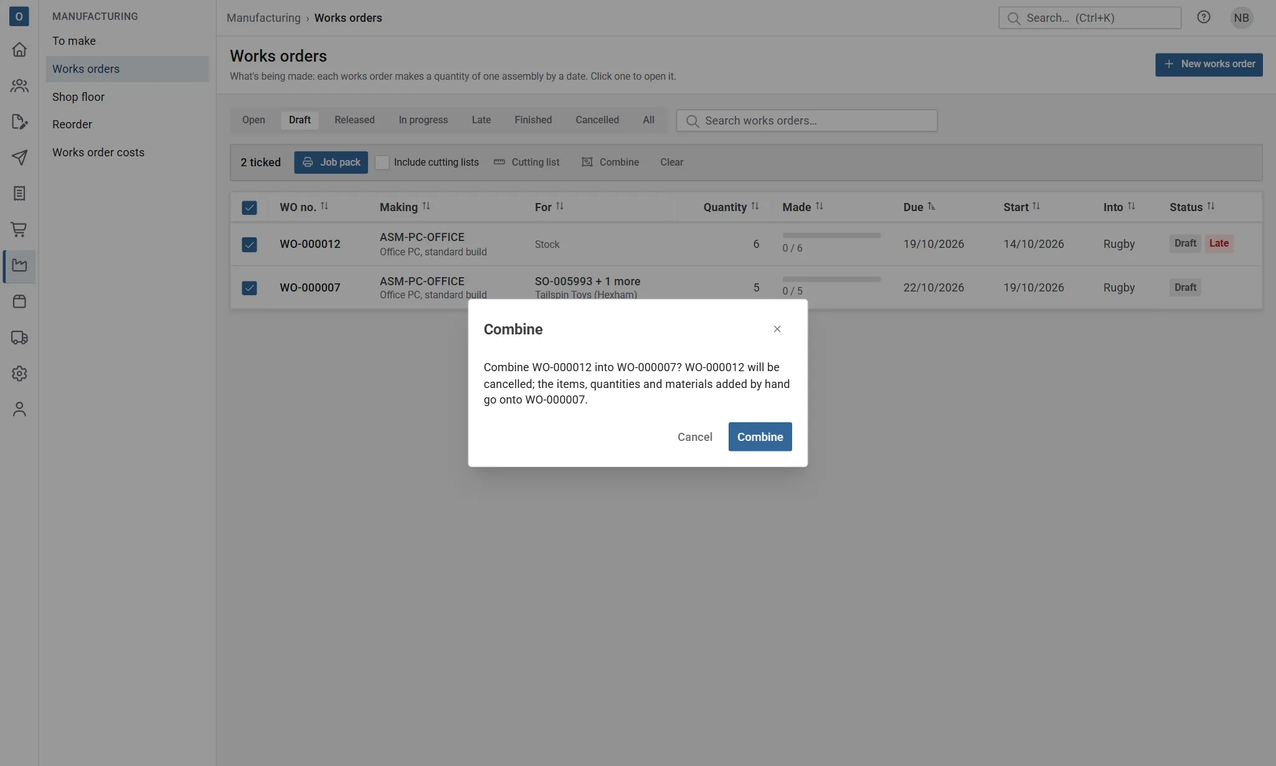The width and height of the screenshot is (1276, 766).
Task: Click the app logo icon
Action: 19,17
